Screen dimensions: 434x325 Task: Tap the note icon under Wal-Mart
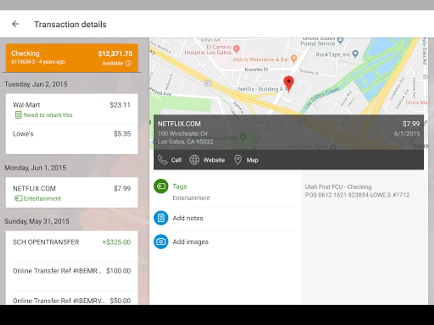18,115
